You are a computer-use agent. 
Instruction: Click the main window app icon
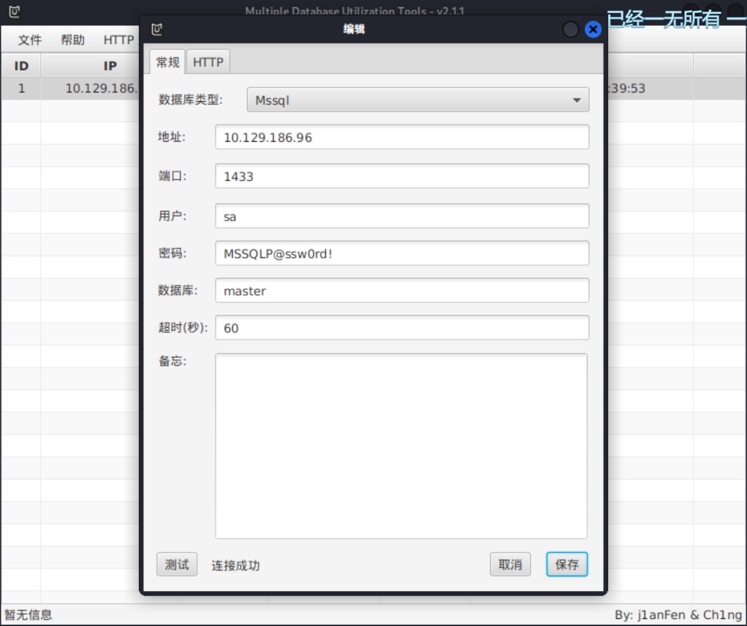15,11
